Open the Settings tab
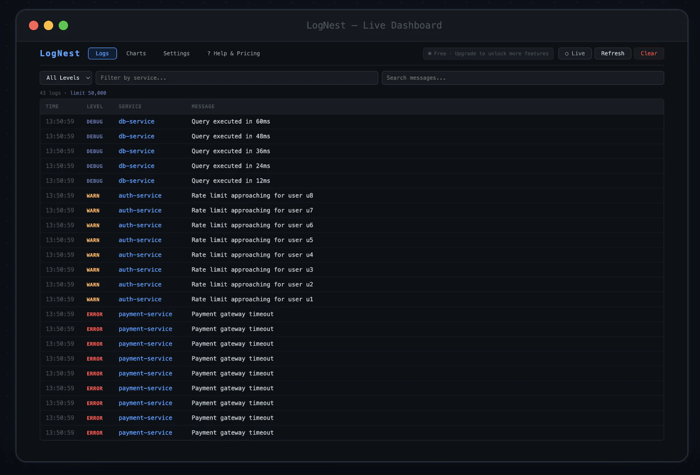 click(x=176, y=53)
